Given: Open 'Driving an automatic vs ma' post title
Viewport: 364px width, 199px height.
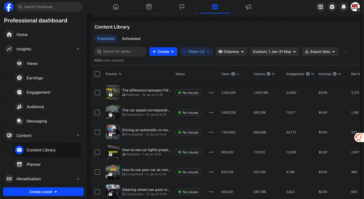Looking at the screenshot, I should (146, 130).
